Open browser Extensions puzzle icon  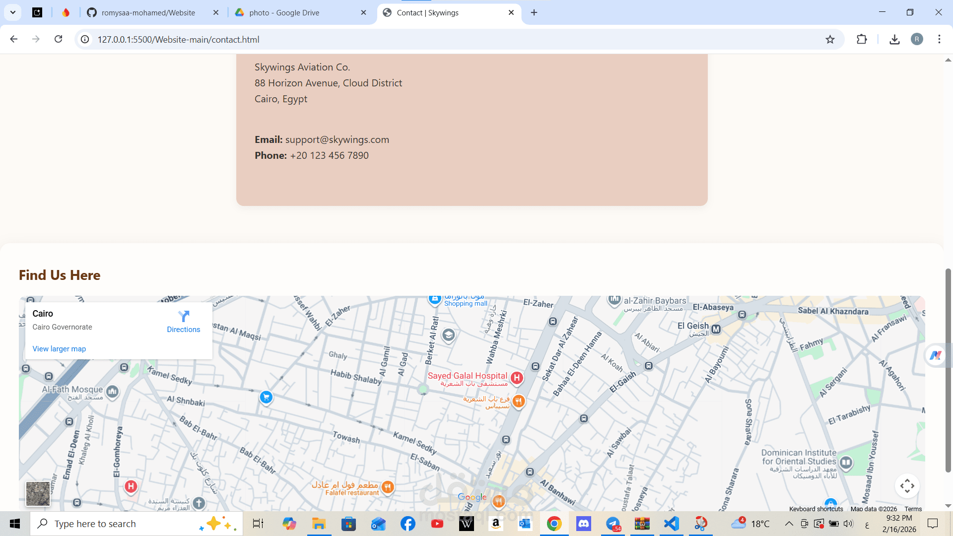(x=862, y=39)
